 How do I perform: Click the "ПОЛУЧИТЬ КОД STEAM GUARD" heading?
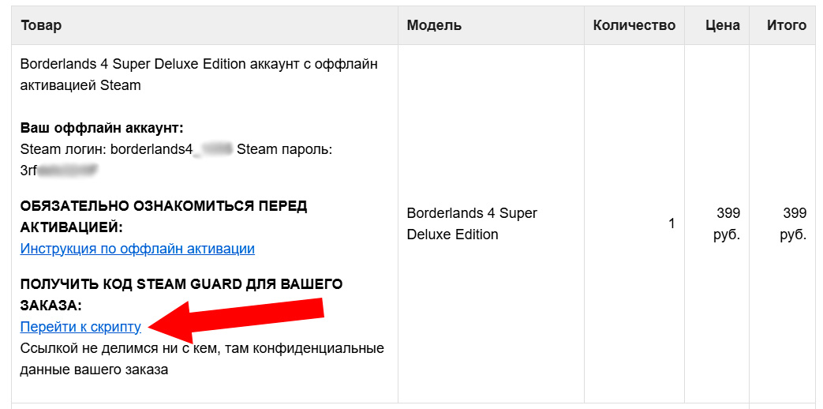pyautogui.click(x=181, y=294)
